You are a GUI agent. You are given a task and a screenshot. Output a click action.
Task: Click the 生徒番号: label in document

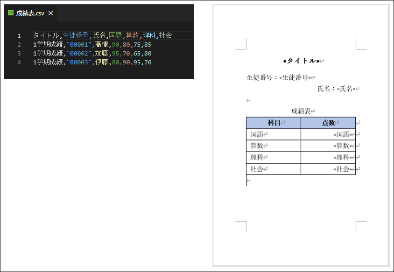tap(262, 77)
